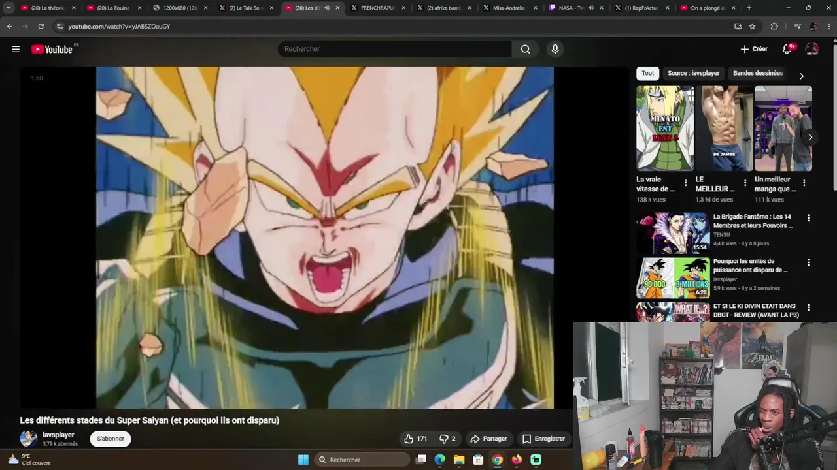This screenshot has height=470, width=837.
Task: Open the Créer upload menu
Action: pos(754,49)
